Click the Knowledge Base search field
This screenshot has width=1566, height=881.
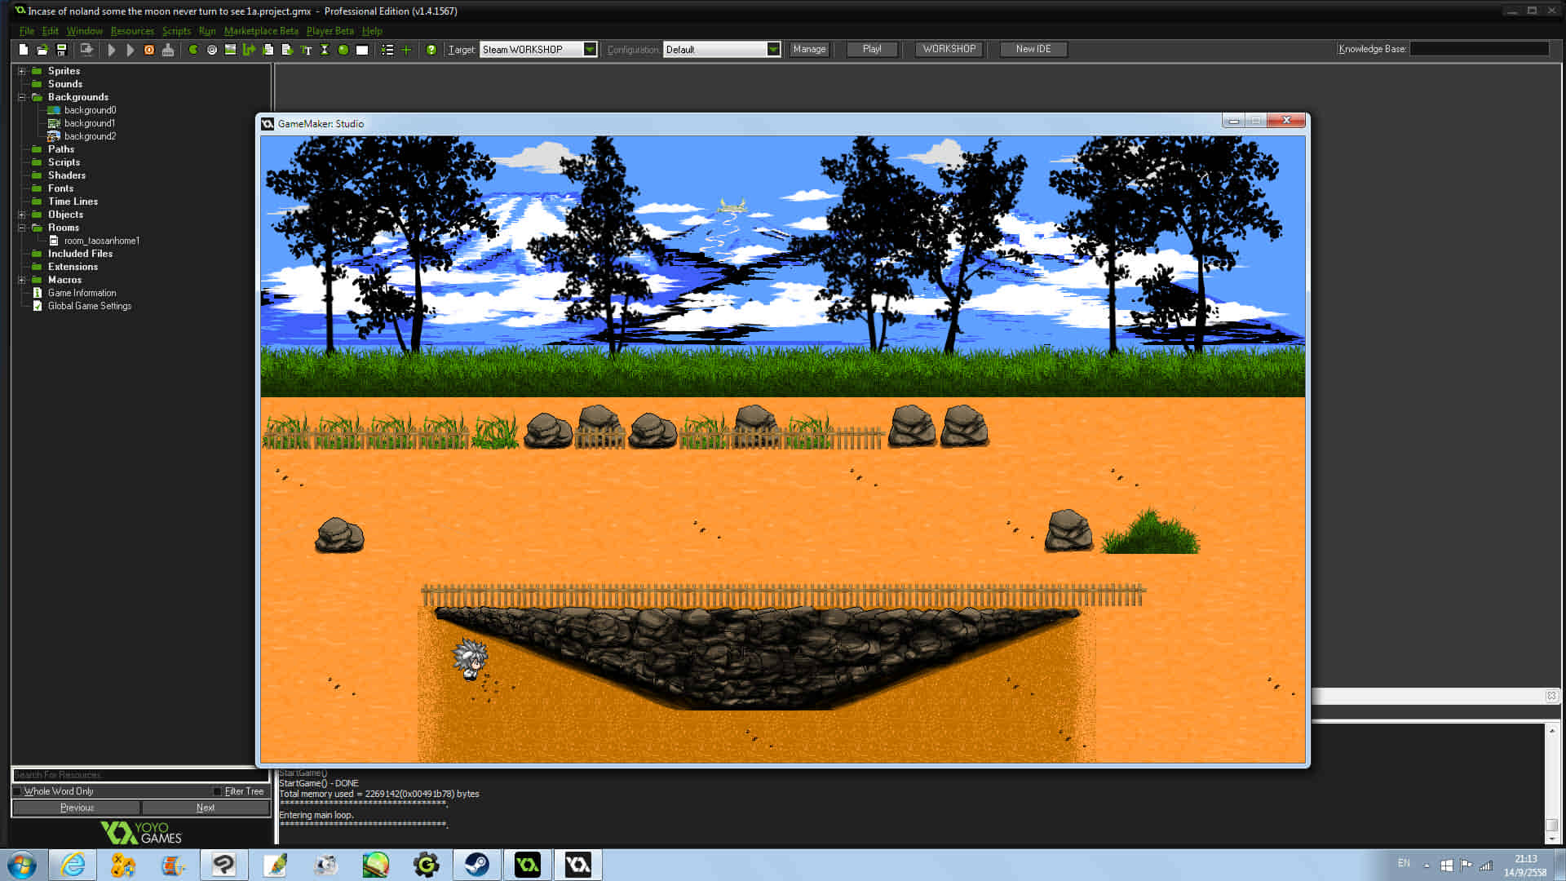point(1478,49)
